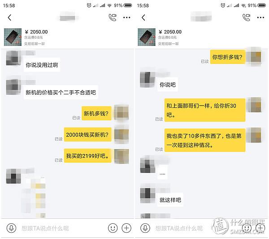Screen dimensions: 269x239
Task: Open the plus attachments button in right chat
Action: [x=260, y=228]
